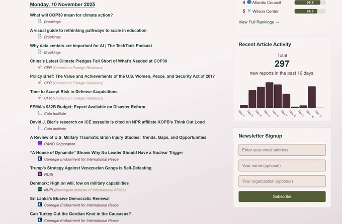Click Atlantic Council 99.8 score bar
Image resolution: width=342 pixels, height=224 pixels.
tap(310, 3)
